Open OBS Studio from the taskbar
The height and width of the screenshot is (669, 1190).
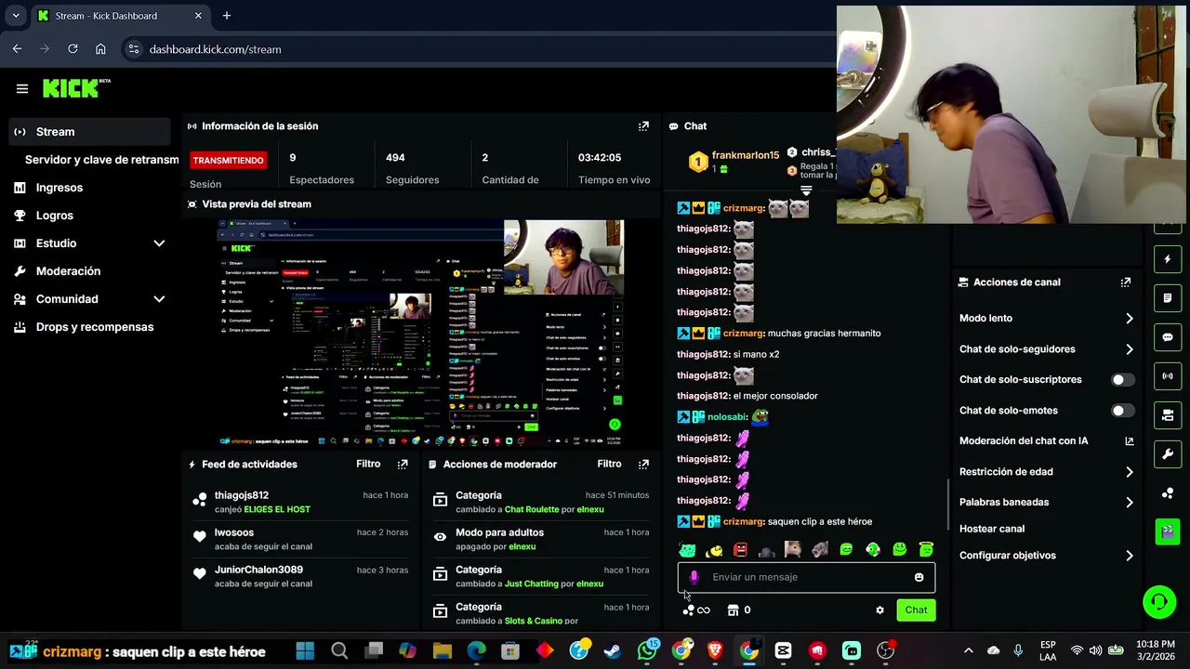pyautogui.click(x=885, y=651)
